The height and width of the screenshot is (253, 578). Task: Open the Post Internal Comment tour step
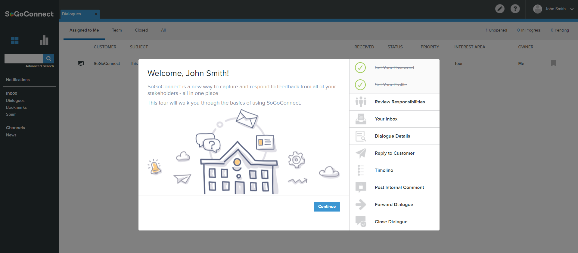[394, 187]
